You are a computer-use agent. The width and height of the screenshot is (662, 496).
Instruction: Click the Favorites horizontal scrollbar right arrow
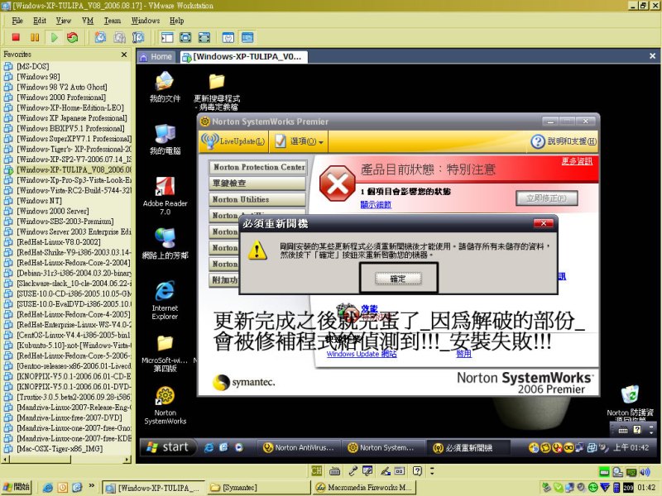[127, 460]
